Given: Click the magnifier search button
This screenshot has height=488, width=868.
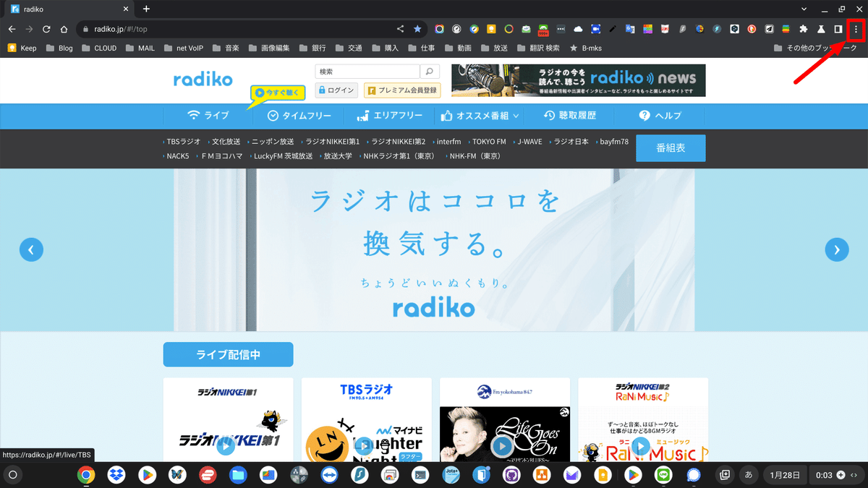Looking at the screenshot, I should click(430, 72).
